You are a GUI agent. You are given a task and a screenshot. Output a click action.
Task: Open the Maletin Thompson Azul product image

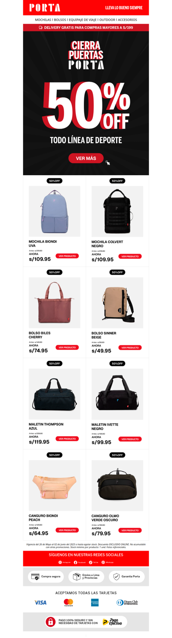tap(55, 394)
